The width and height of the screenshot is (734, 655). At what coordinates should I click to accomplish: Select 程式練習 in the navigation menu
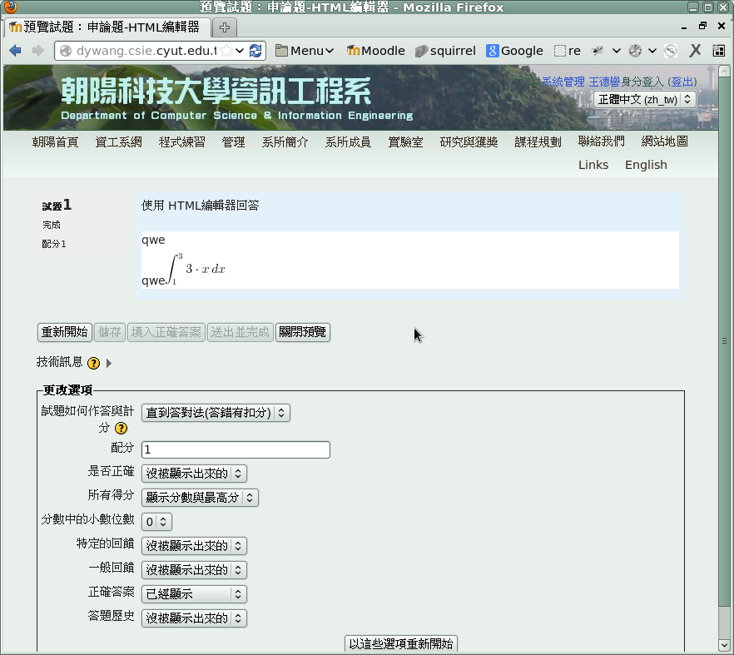pyautogui.click(x=181, y=141)
